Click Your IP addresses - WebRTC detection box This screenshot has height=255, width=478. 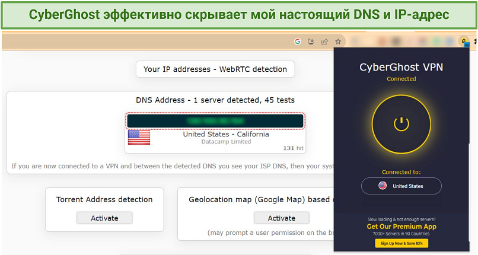click(x=215, y=69)
